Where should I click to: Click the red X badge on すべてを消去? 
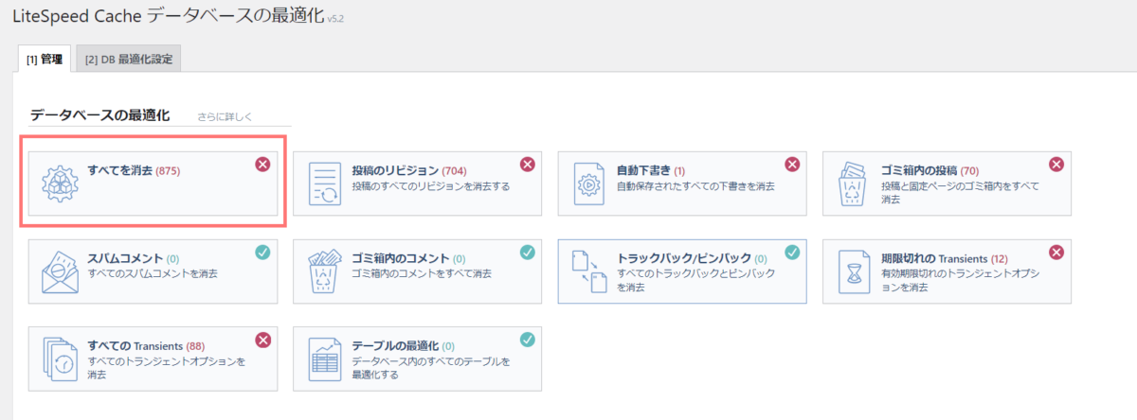tap(262, 165)
